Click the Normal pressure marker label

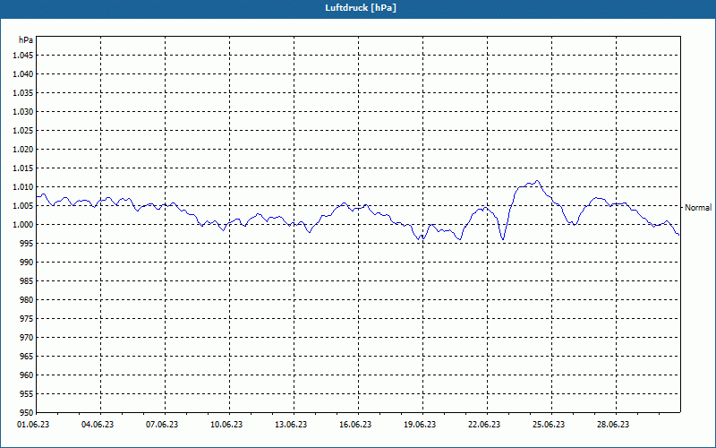(698, 208)
